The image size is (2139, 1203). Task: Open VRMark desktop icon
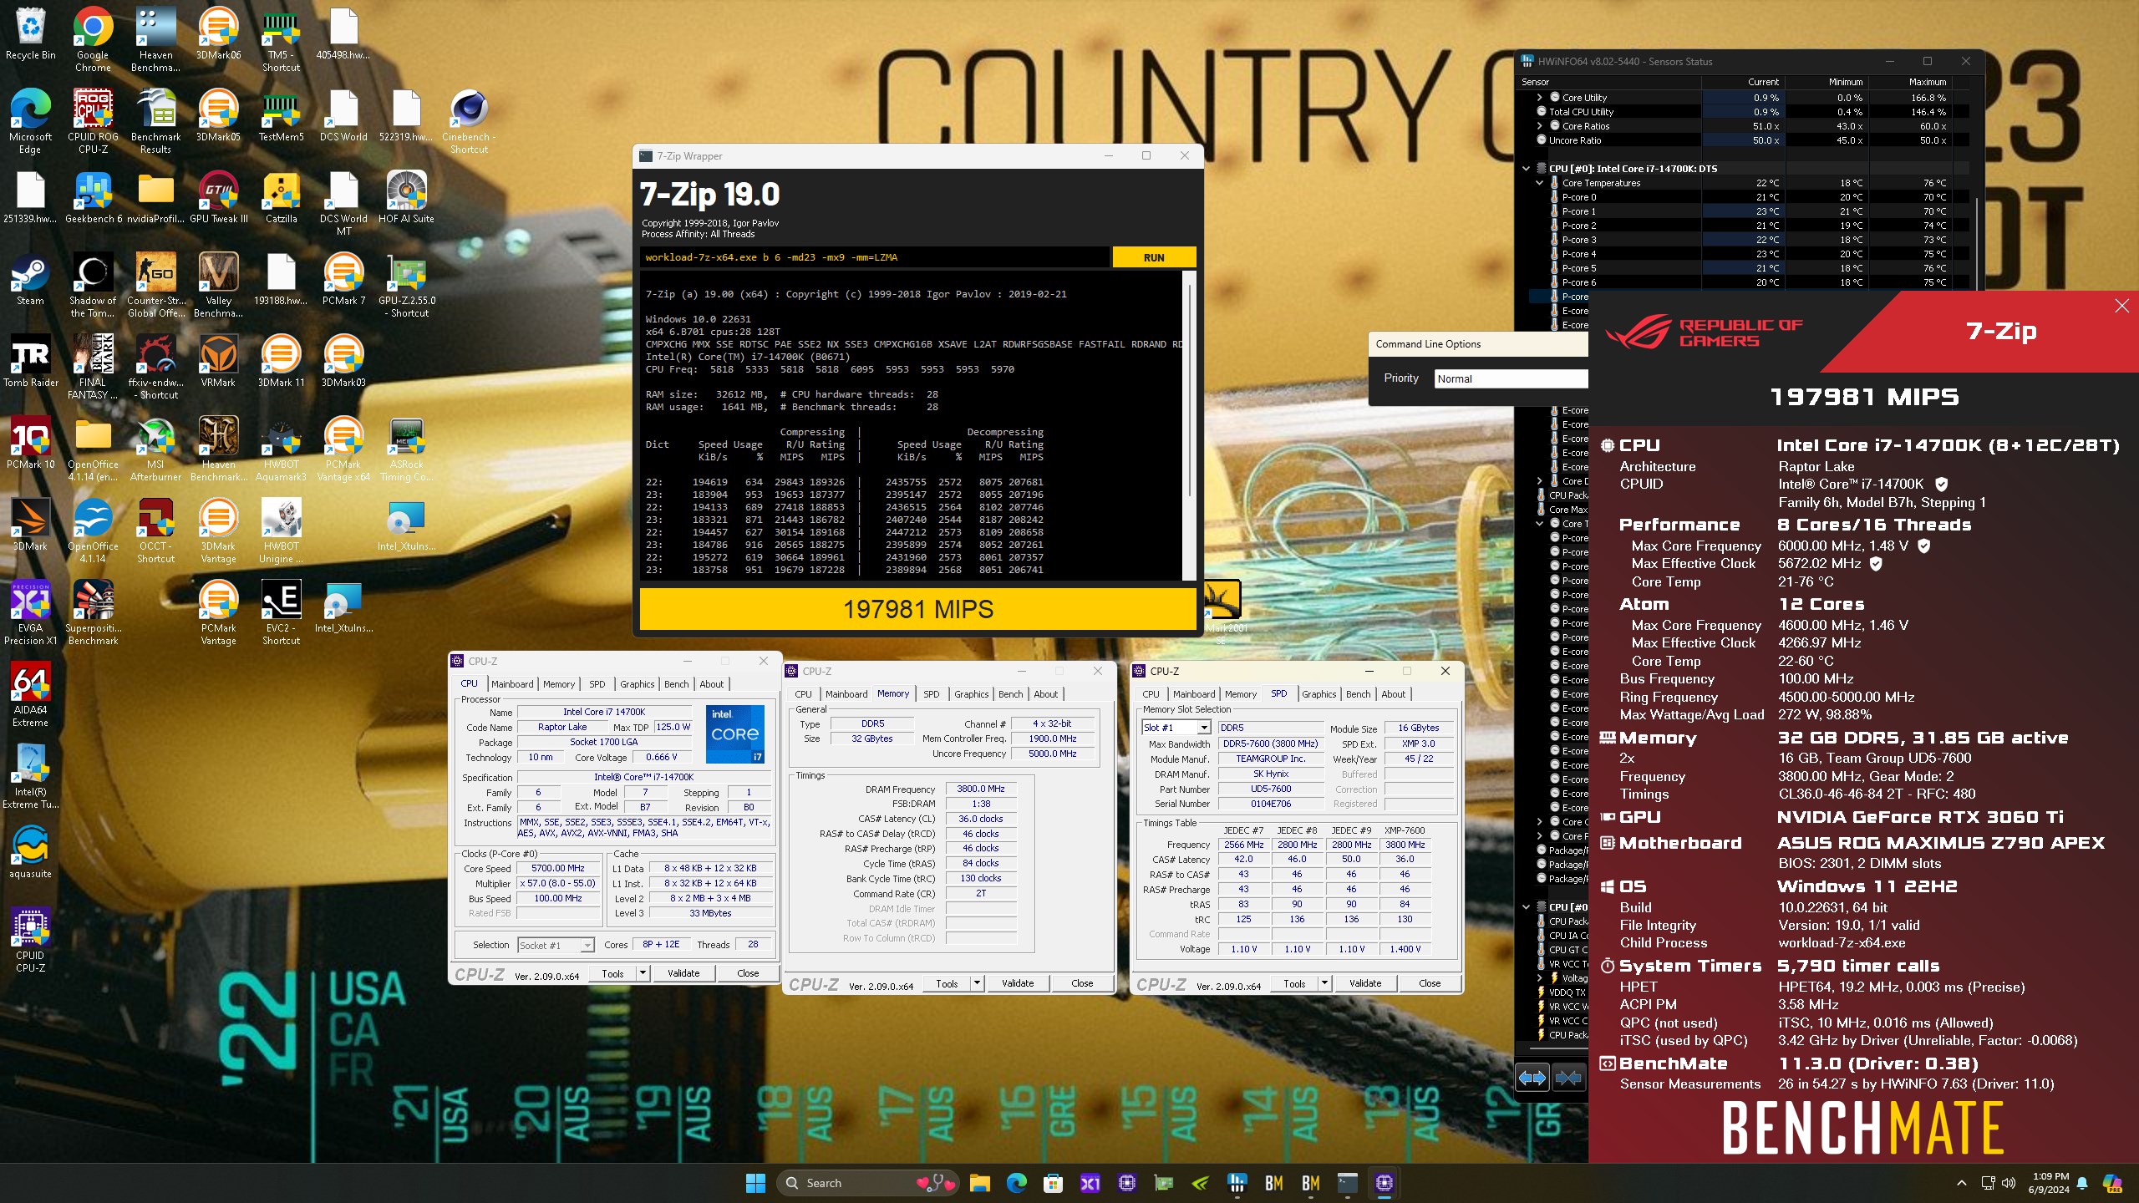click(x=218, y=363)
